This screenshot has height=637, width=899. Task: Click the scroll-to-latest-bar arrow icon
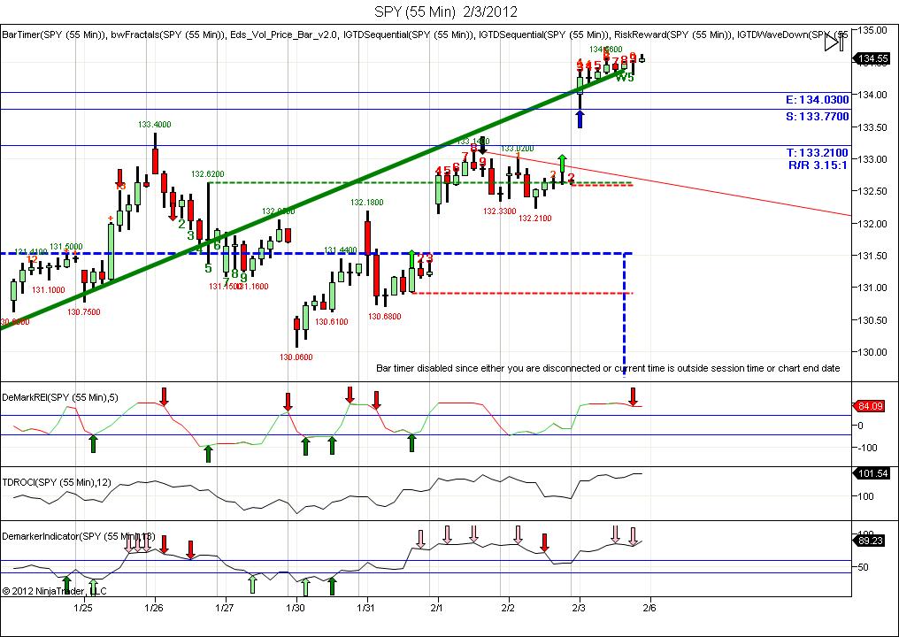[x=834, y=42]
